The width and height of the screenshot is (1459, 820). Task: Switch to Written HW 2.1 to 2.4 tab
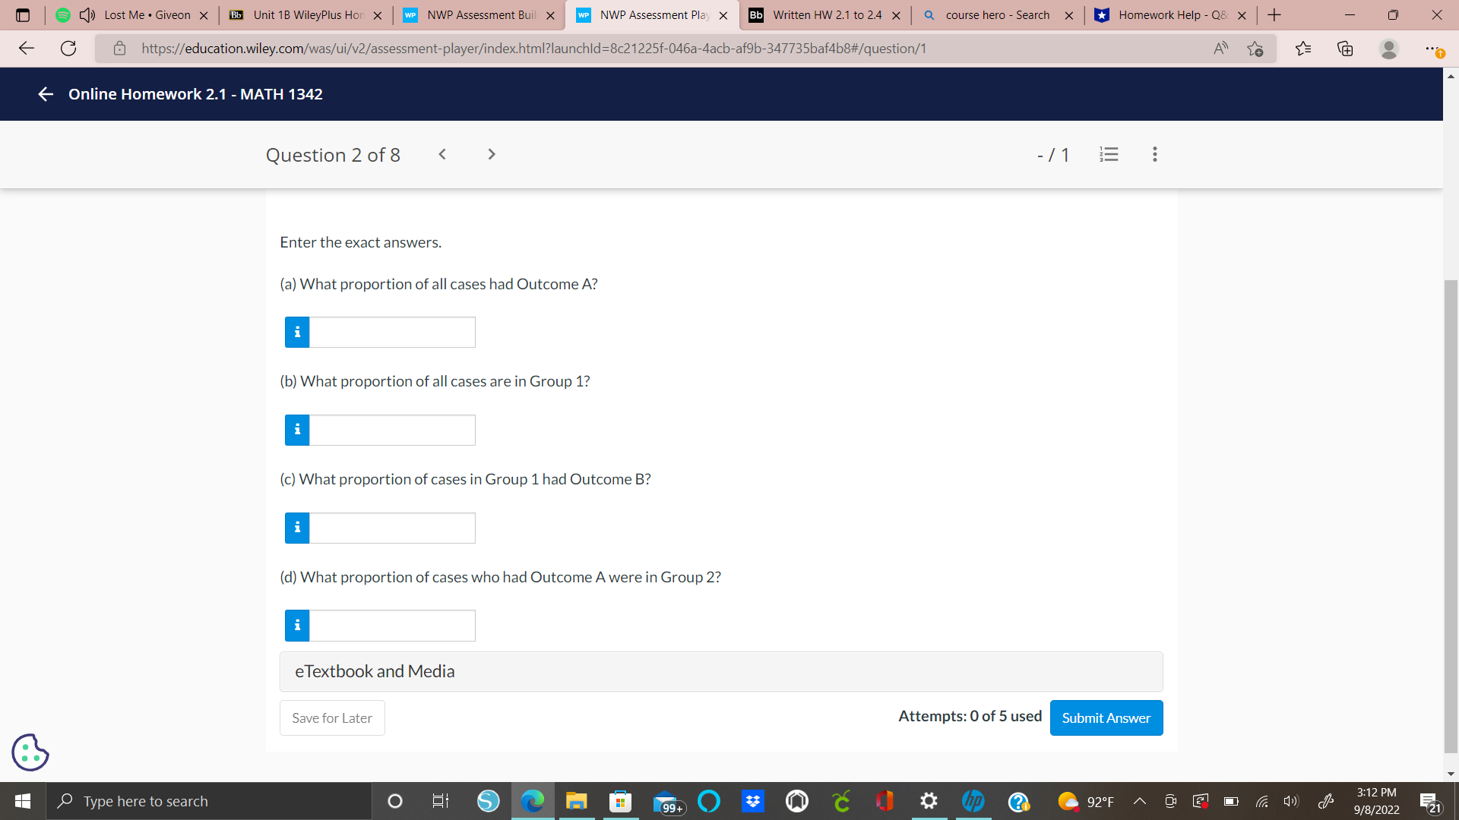(x=826, y=15)
